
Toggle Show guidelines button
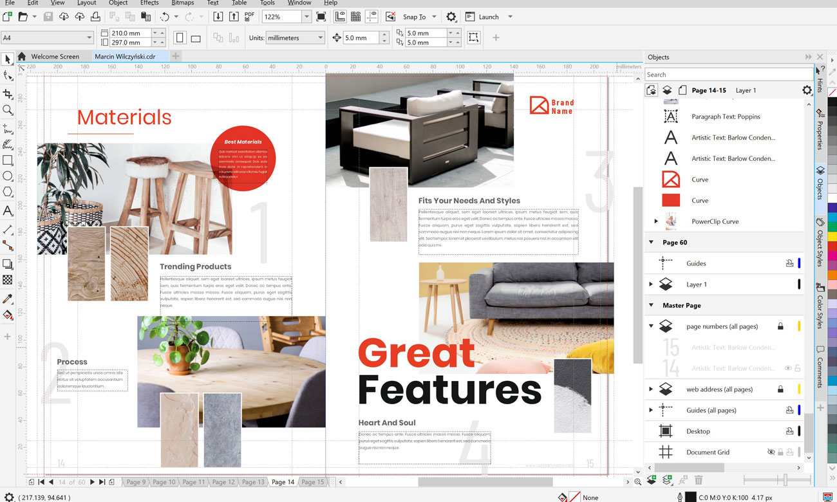click(x=371, y=17)
